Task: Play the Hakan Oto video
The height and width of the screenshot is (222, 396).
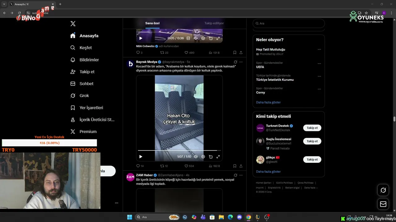Action: [141, 157]
